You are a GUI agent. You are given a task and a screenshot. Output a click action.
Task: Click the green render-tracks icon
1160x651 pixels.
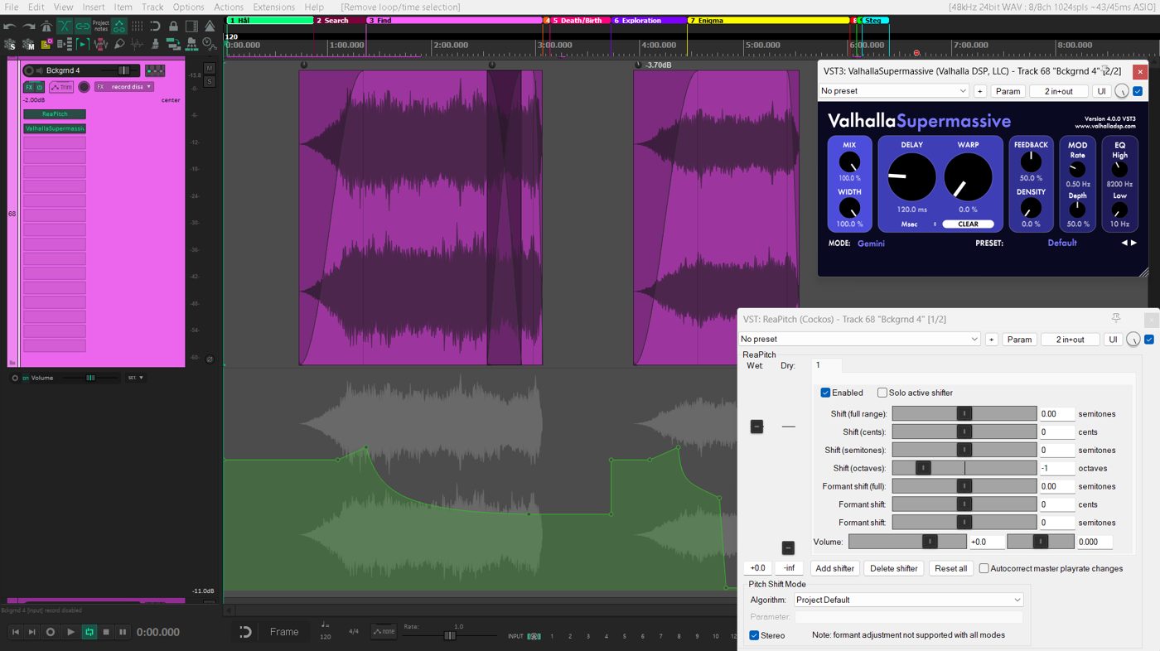pos(174,44)
